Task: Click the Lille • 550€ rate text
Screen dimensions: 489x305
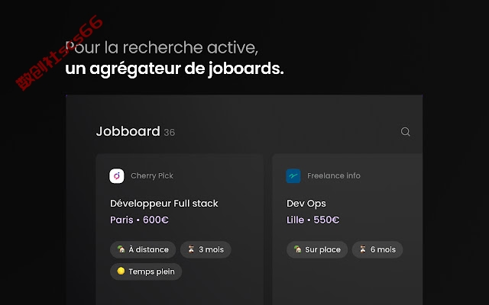Action: (x=313, y=220)
